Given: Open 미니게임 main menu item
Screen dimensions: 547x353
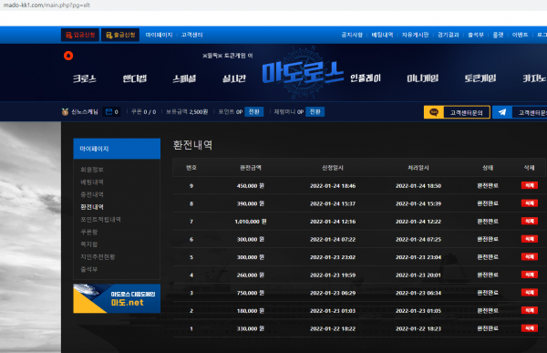Looking at the screenshot, I should (x=422, y=78).
